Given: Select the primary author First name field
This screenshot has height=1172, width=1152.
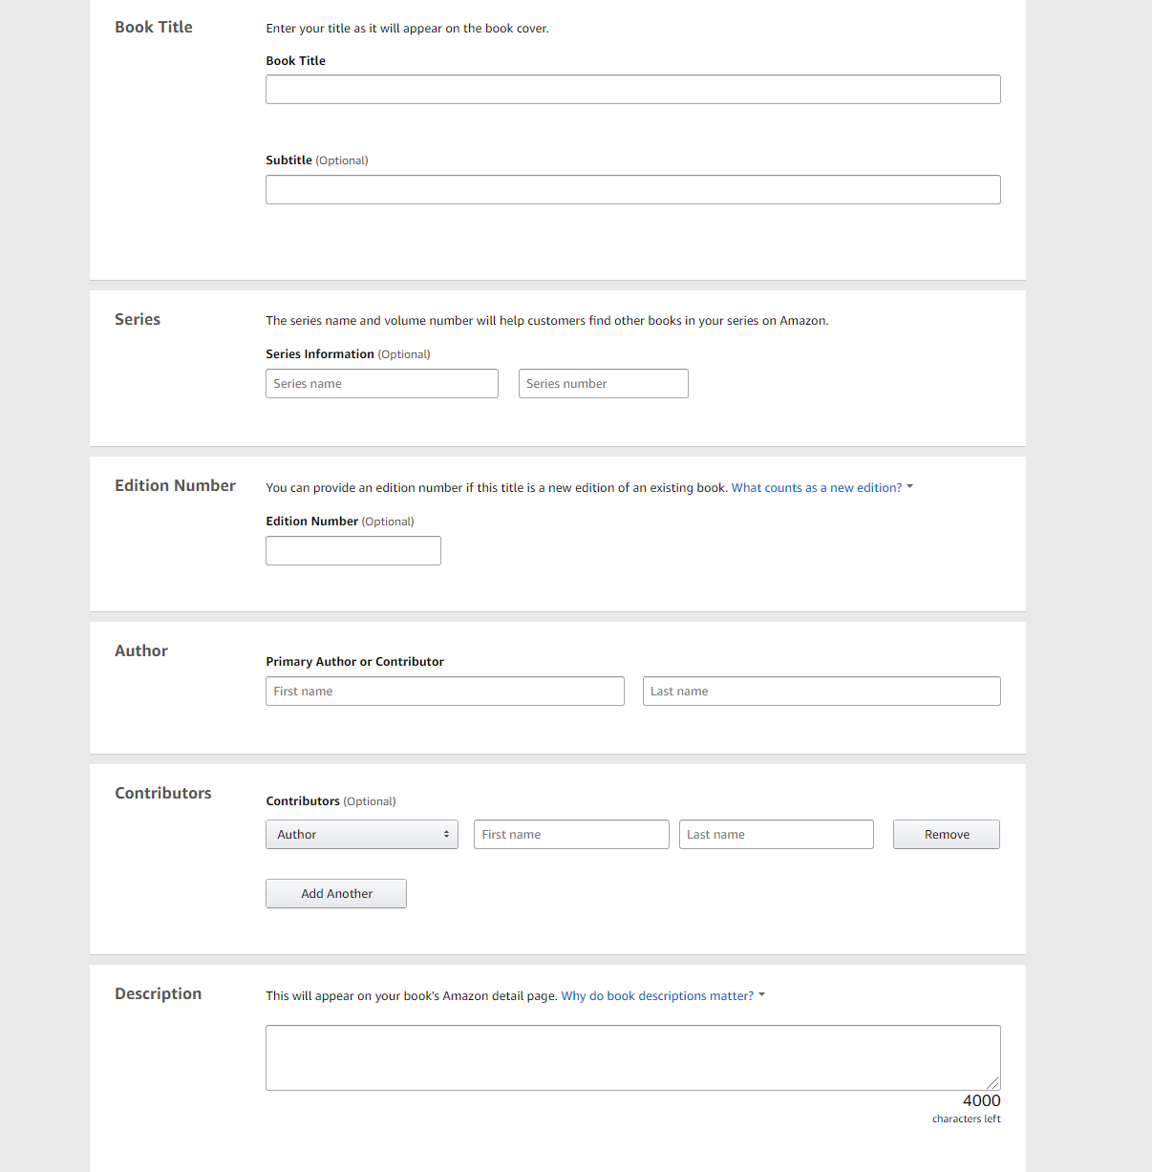Looking at the screenshot, I should (x=445, y=692).
